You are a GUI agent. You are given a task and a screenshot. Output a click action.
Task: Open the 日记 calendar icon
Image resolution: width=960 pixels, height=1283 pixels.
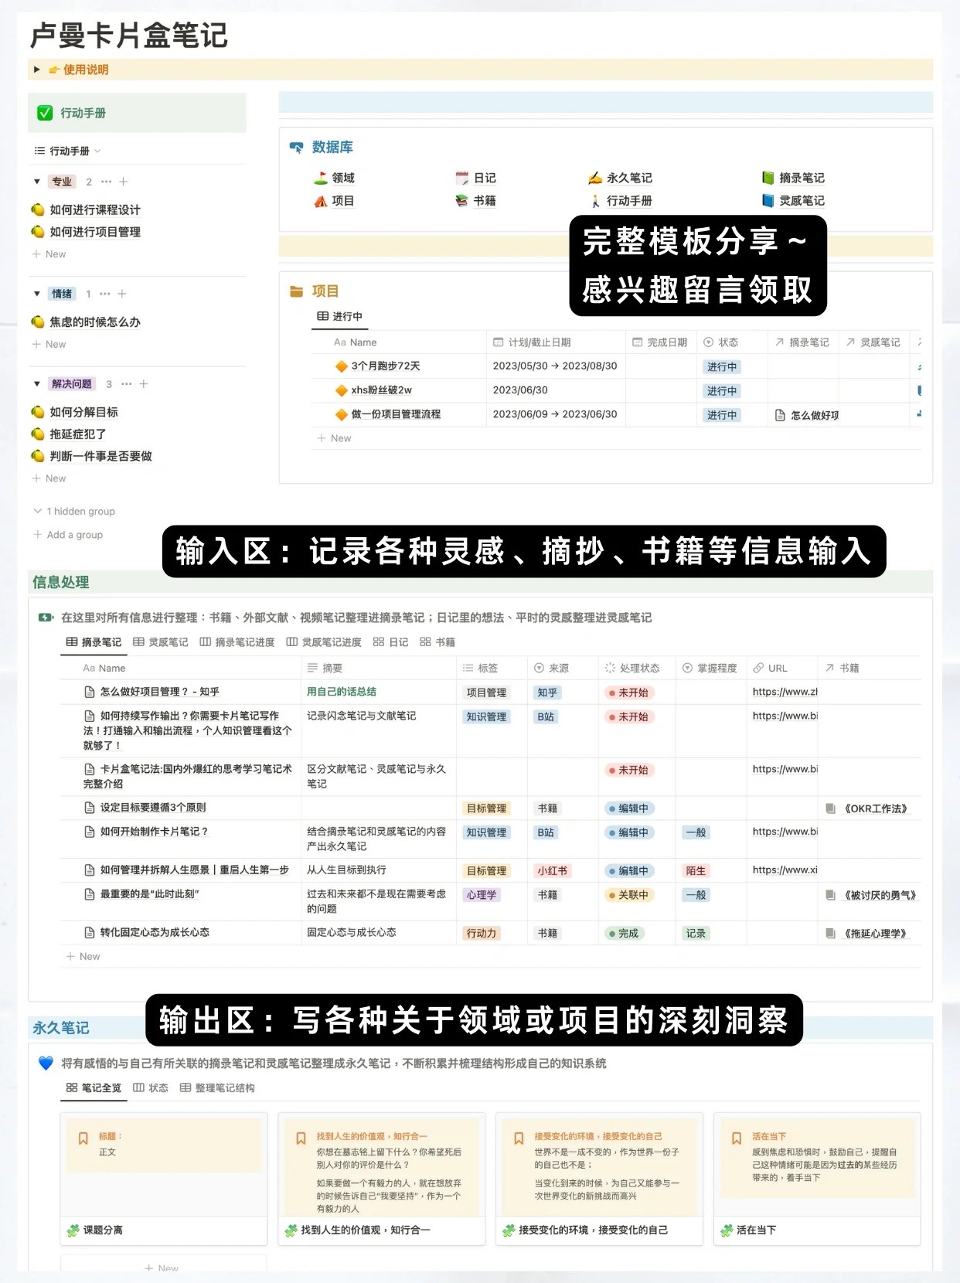pos(462,179)
